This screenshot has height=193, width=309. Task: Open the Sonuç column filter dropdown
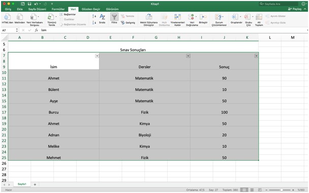pos(256,56)
